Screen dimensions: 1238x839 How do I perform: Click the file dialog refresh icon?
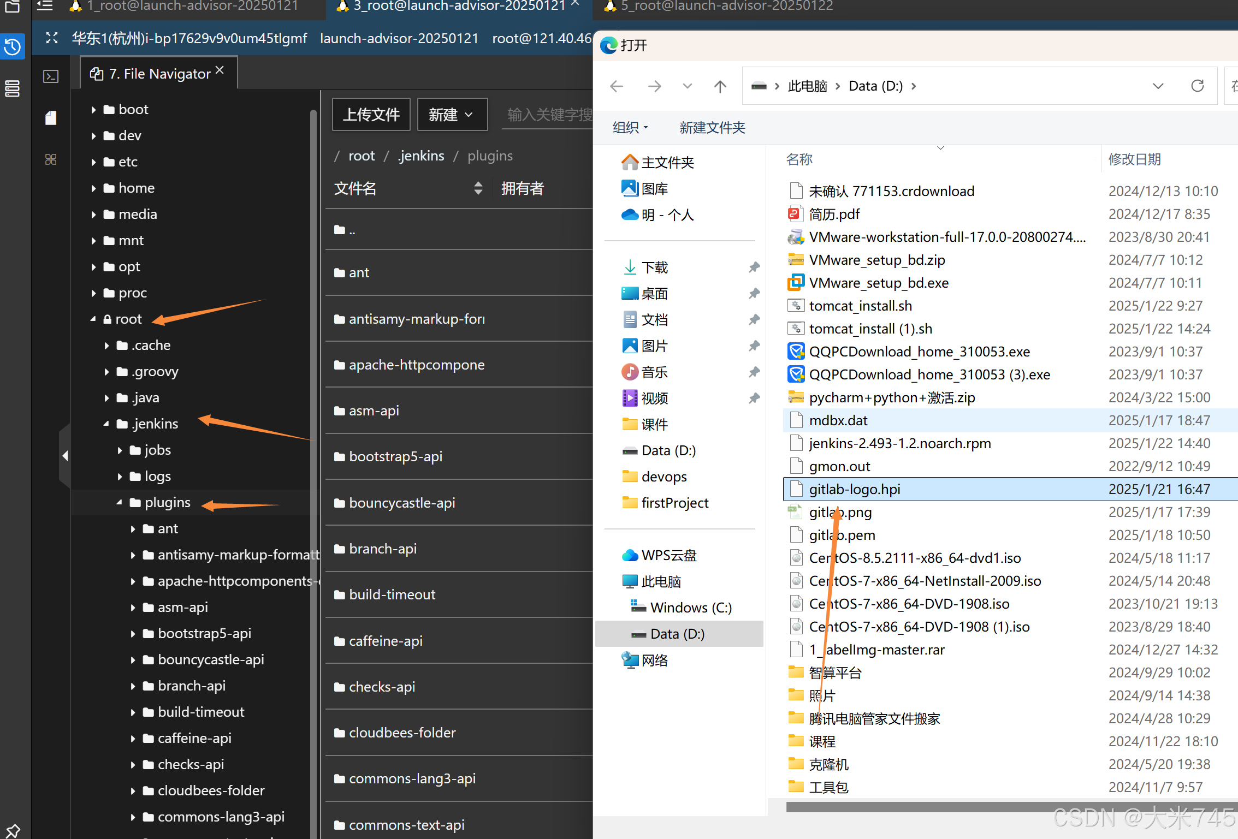[1197, 86]
